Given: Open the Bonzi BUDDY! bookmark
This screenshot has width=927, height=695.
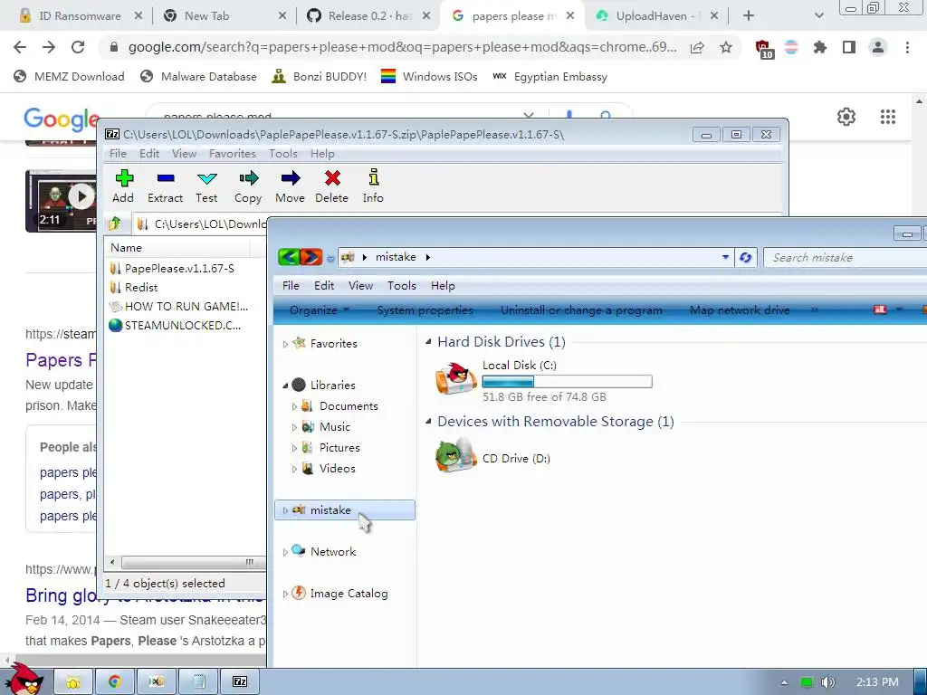Looking at the screenshot, I should coord(320,76).
